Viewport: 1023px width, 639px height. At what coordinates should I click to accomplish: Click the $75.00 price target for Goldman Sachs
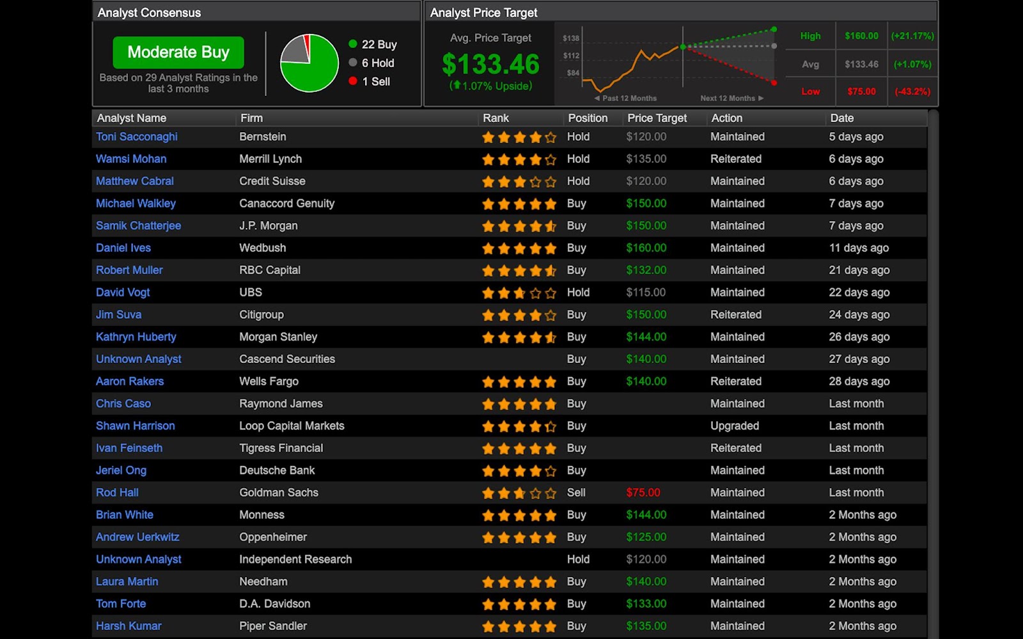pos(643,493)
